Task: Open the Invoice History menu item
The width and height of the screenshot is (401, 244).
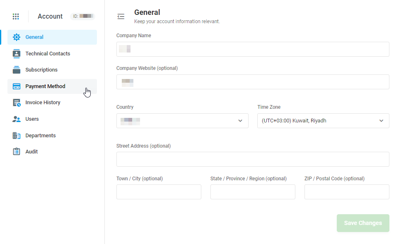Action: pyautogui.click(x=43, y=103)
